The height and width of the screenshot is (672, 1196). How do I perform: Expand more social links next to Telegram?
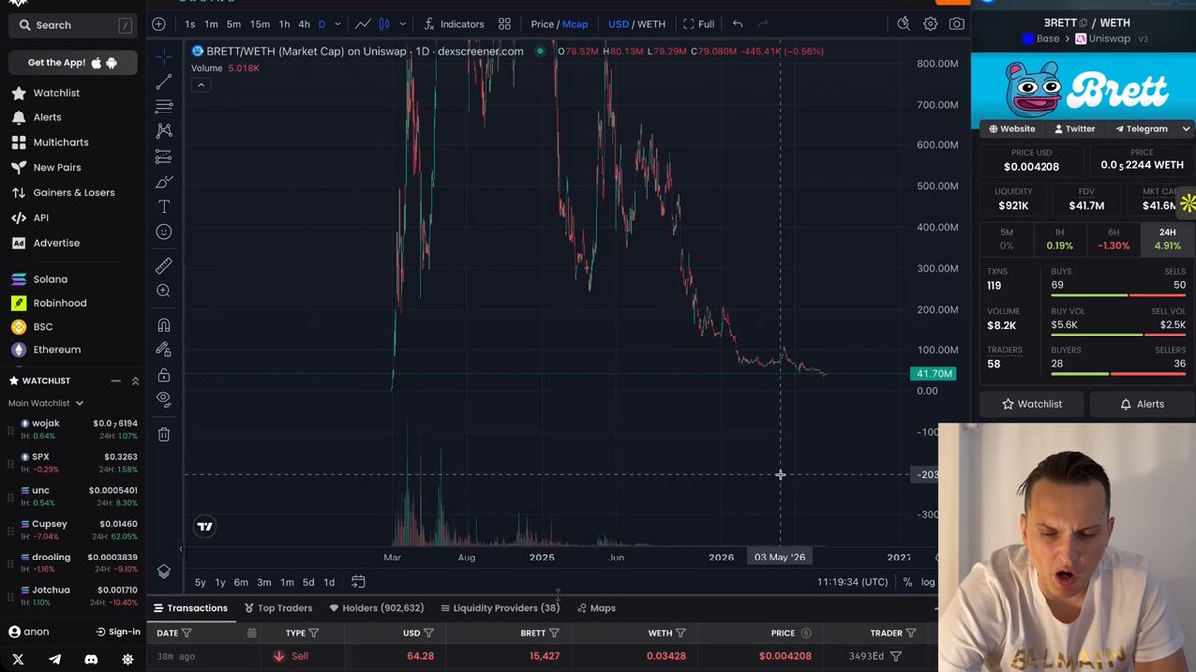coord(1186,129)
